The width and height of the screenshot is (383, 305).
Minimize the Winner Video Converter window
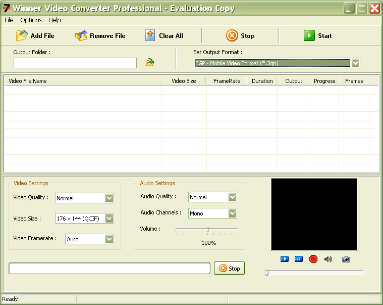click(x=349, y=9)
